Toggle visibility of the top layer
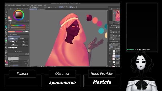Image resolution: width=162 pixels, height=91 pixels. tap(110, 51)
